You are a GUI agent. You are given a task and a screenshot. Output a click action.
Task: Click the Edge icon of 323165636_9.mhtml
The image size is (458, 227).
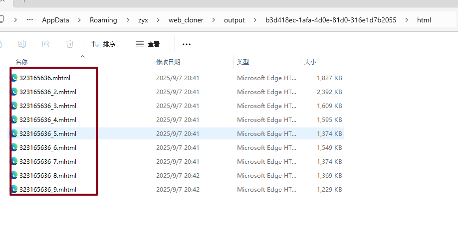[14, 190]
